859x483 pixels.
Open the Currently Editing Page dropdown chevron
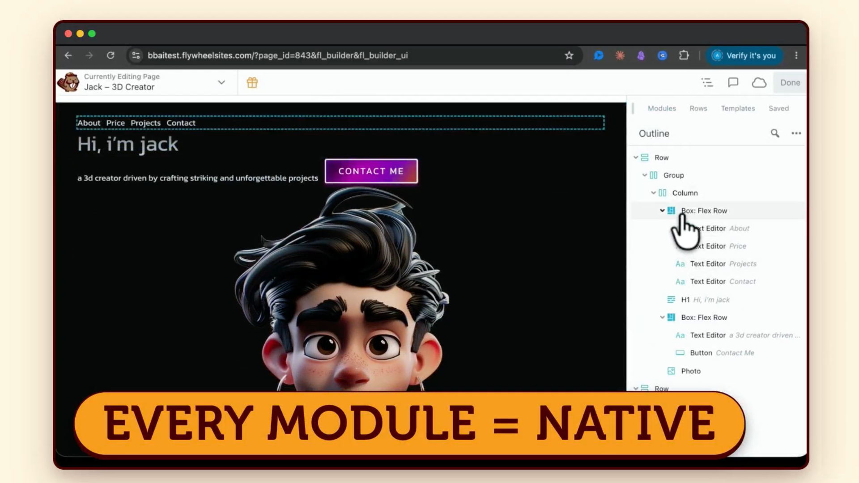click(221, 82)
